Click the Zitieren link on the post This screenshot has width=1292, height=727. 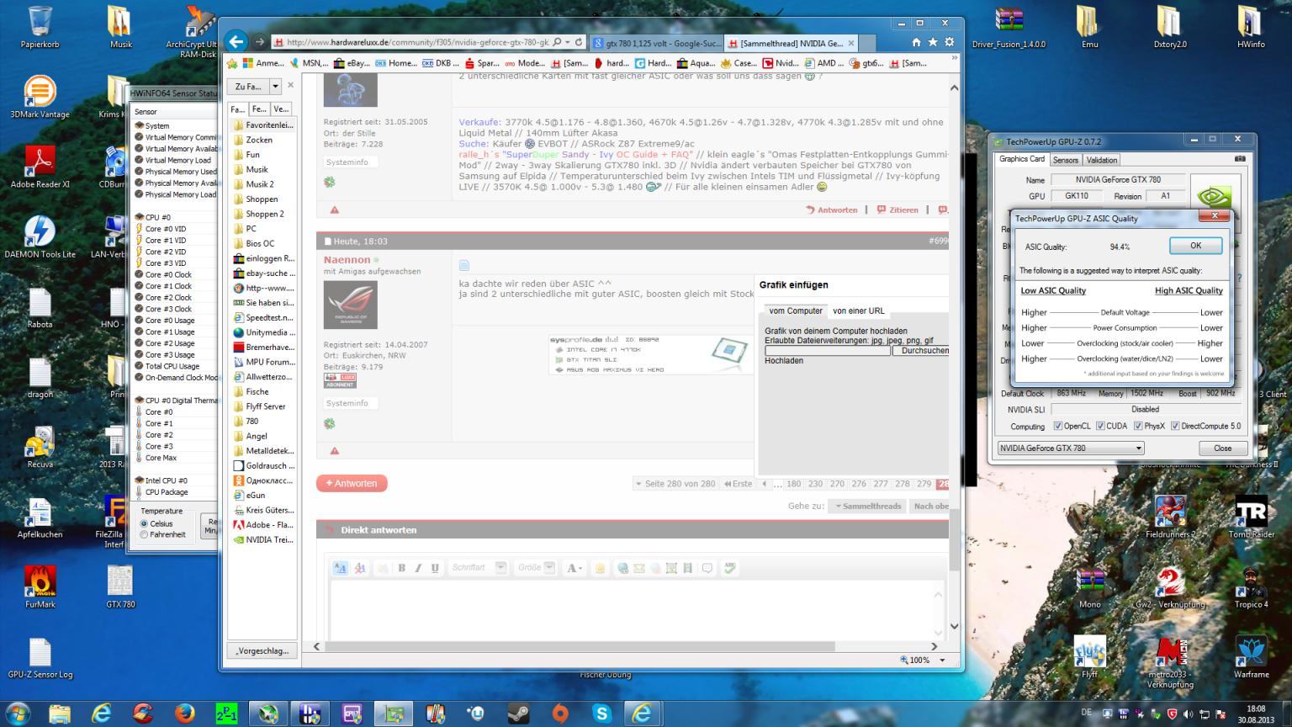(898, 210)
